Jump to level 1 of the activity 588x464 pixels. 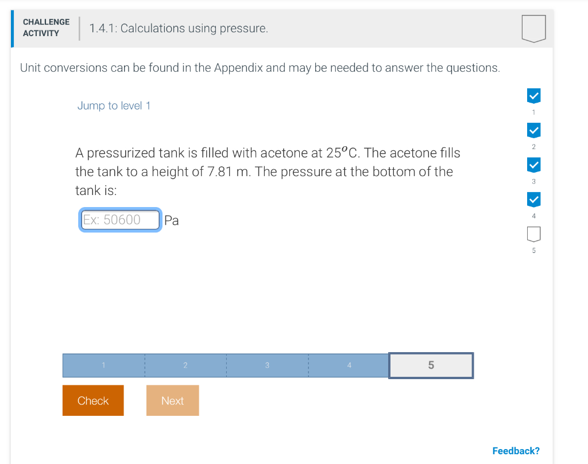pos(114,106)
